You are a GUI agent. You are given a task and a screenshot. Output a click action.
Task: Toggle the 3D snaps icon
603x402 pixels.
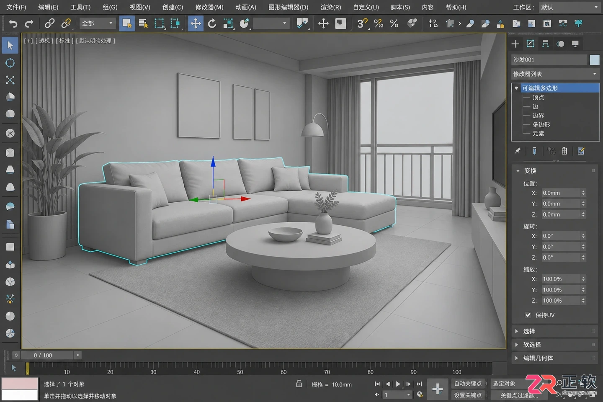tap(362, 23)
